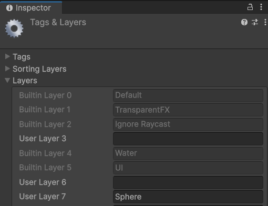Open the presets selector icon
The image size is (268, 206).
(x=255, y=22)
